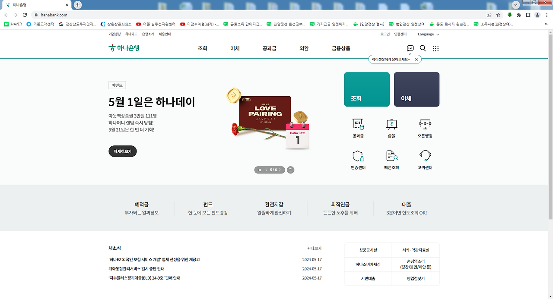This screenshot has width=553, height=299.
Task: Open the 은행소개 top link
Action: point(148,34)
